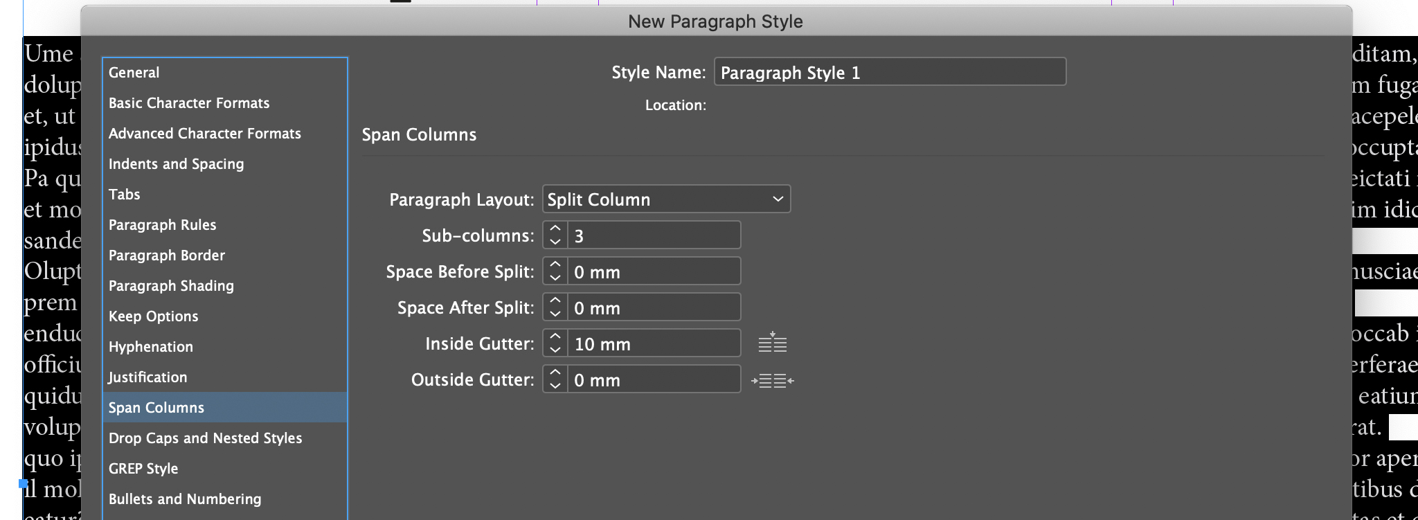Select the Hyphenation category
Screen dimensions: 1418x520
pyautogui.click(x=150, y=347)
